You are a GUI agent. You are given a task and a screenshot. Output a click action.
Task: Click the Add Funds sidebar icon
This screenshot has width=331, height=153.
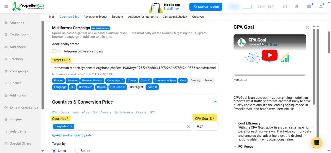pyautogui.click(x=6, y=95)
